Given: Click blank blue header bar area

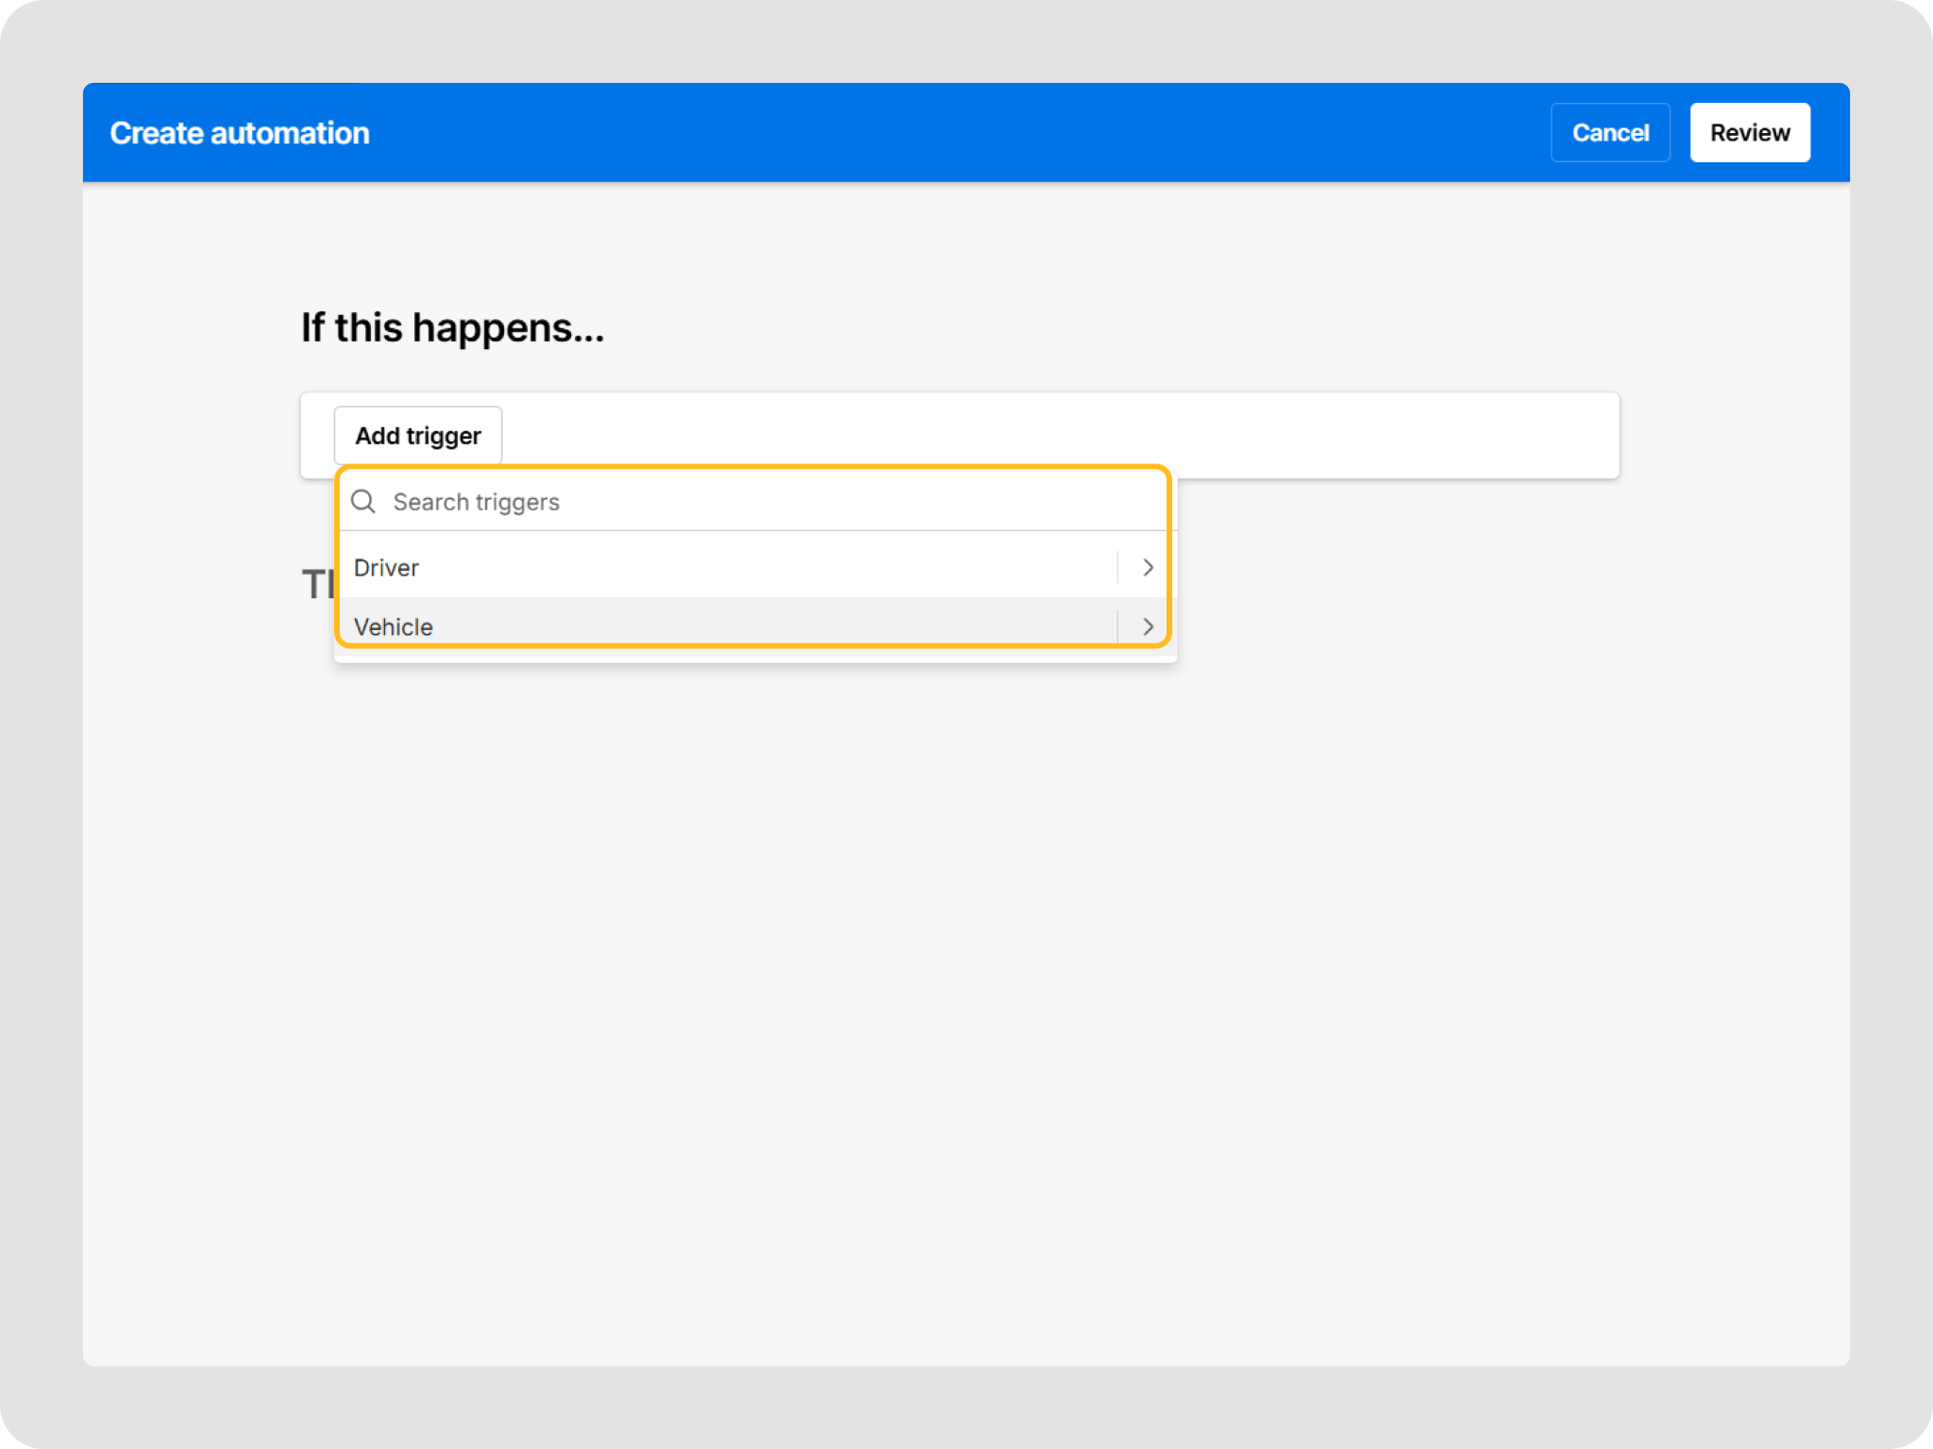Looking at the screenshot, I should pos(944,133).
